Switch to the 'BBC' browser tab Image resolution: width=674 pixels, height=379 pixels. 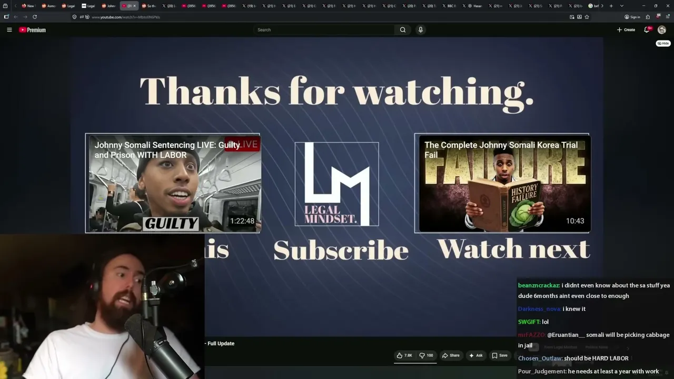[x=449, y=6]
